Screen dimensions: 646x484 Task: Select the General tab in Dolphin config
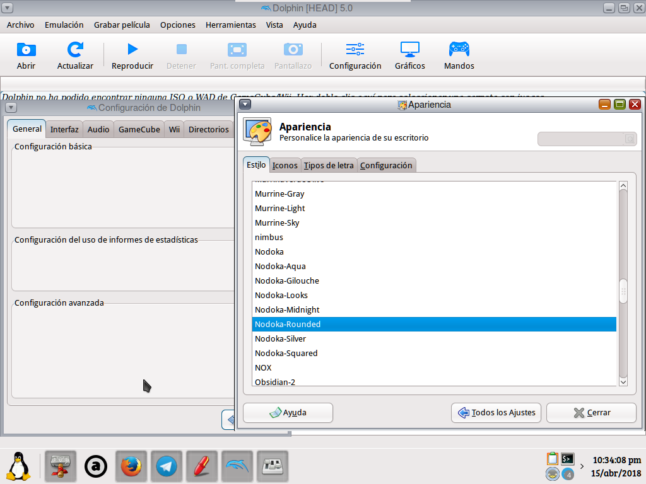[26, 129]
